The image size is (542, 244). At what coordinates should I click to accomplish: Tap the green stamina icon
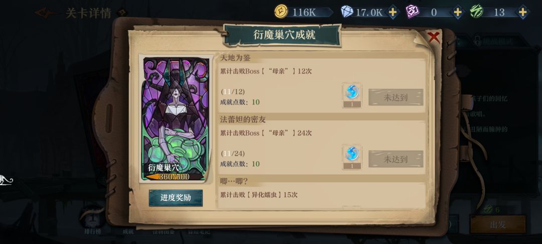coord(476,13)
